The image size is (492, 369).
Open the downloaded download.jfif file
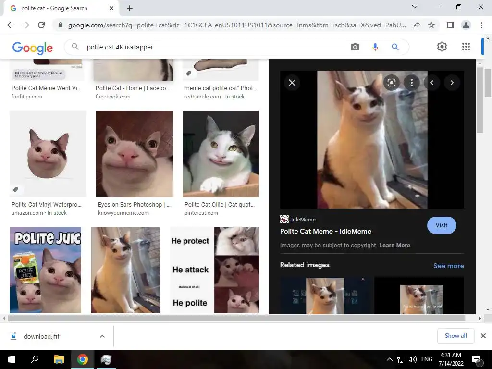41,336
